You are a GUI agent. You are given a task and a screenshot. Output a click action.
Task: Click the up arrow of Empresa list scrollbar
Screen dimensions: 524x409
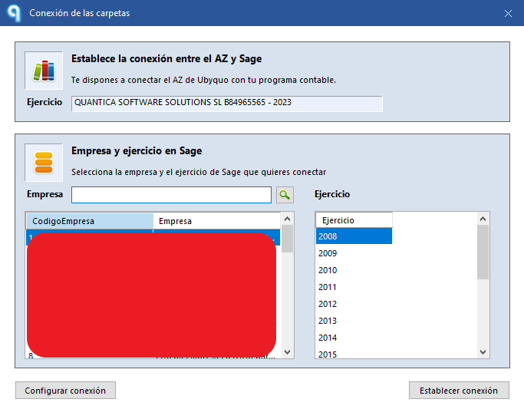287,219
